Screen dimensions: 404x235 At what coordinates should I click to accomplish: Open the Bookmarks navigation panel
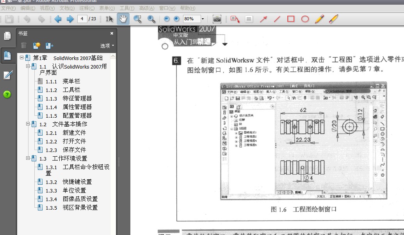tap(7, 55)
